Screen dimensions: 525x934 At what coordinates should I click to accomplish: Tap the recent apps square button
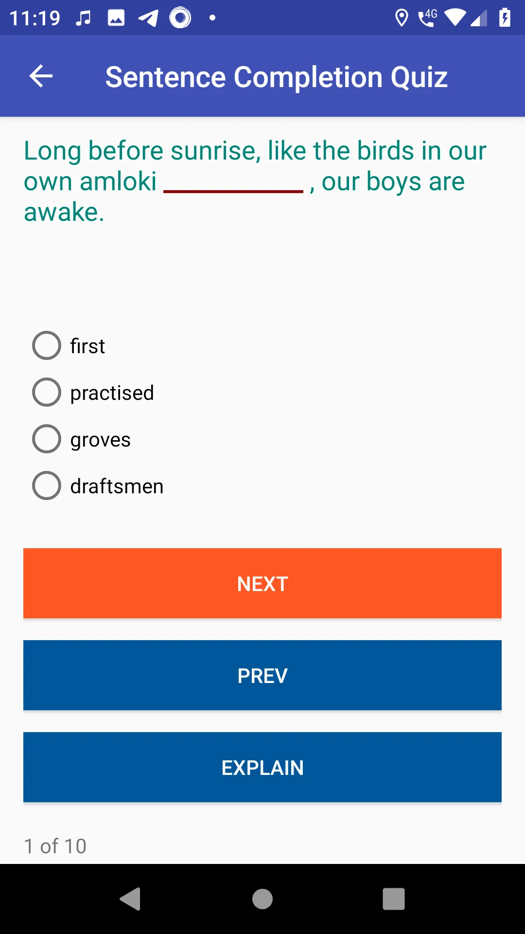coord(394,899)
